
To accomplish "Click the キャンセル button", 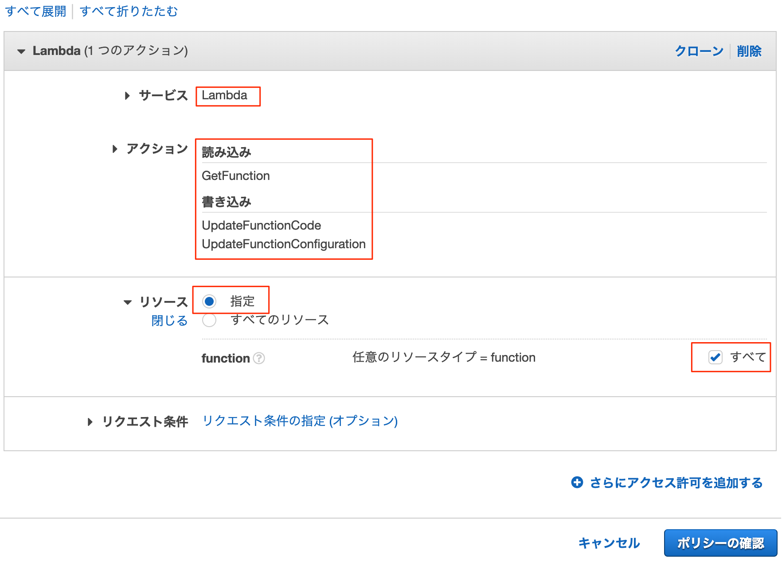I will tap(609, 543).
